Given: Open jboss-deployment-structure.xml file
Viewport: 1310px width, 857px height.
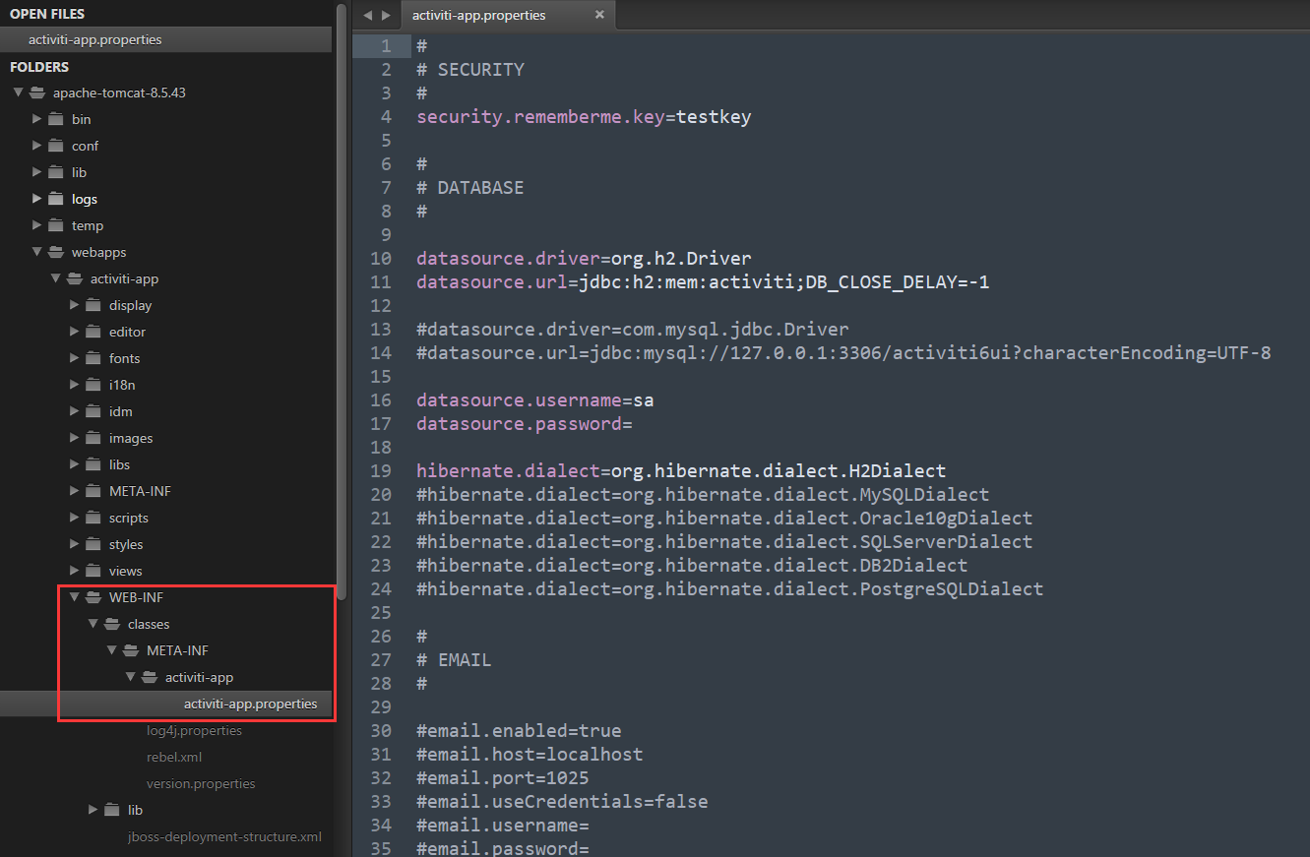Looking at the screenshot, I should (224, 836).
